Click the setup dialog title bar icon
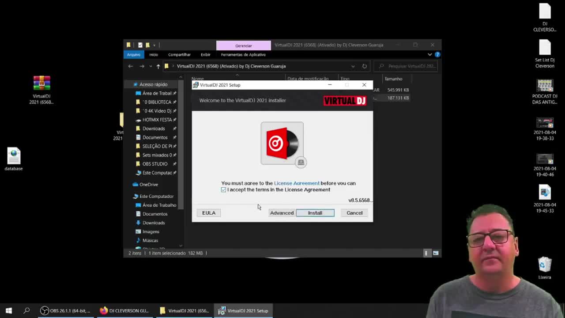 click(x=196, y=85)
